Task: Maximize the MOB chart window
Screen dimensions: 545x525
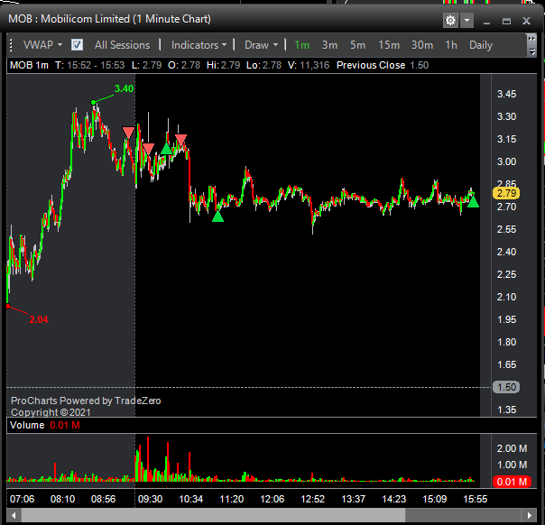Action: point(506,22)
